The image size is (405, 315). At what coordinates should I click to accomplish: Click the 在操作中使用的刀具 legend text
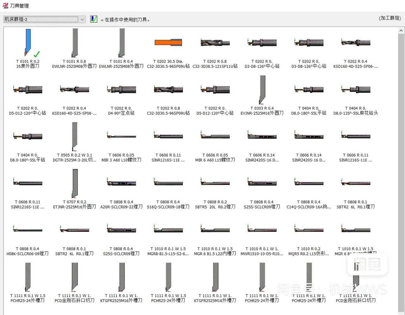(125, 20)
